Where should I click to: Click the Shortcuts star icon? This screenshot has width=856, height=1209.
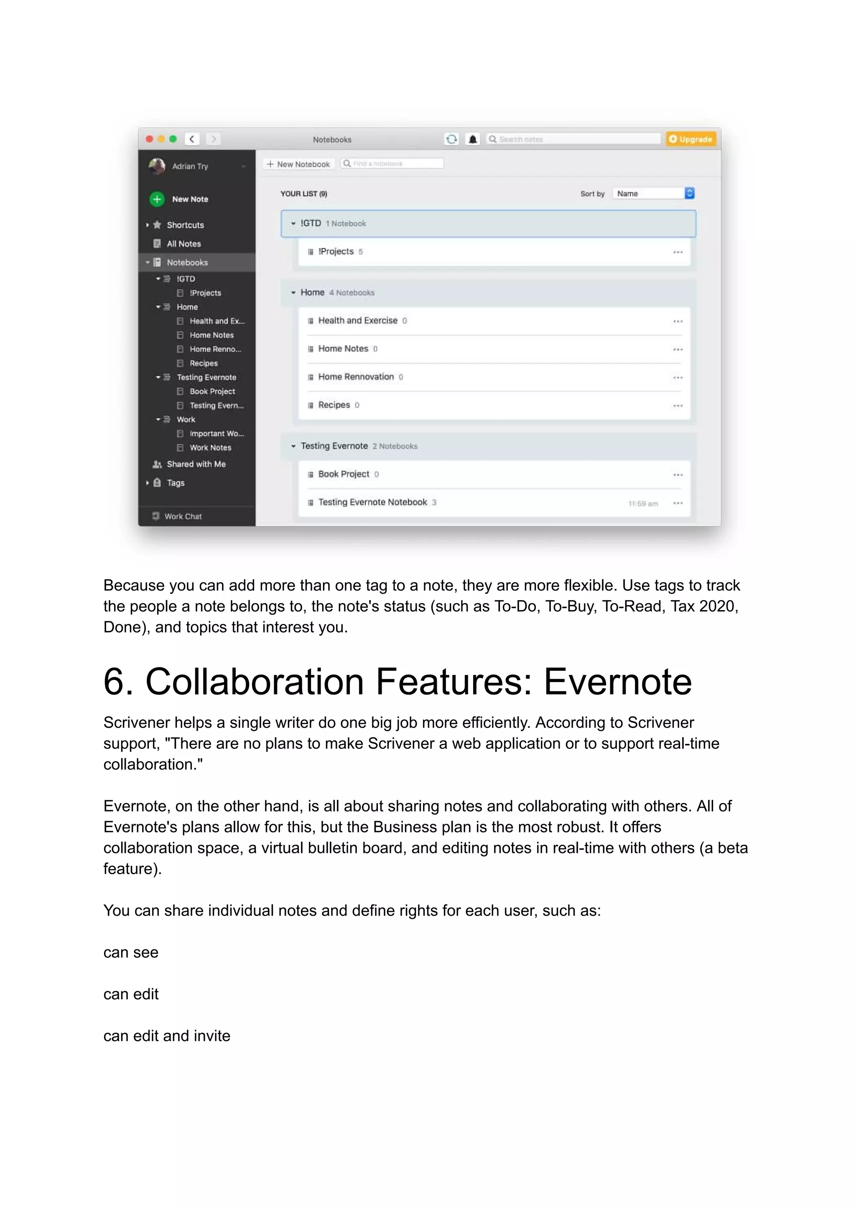click(x=157, y=225)
